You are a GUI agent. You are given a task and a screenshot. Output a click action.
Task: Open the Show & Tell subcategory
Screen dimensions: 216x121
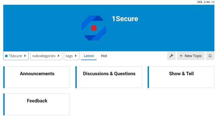click(x=181, y=77)
